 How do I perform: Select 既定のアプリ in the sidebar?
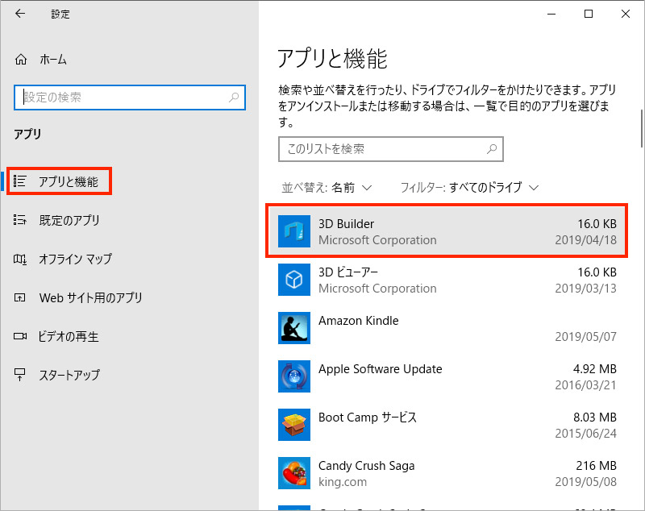coord(69,220)
